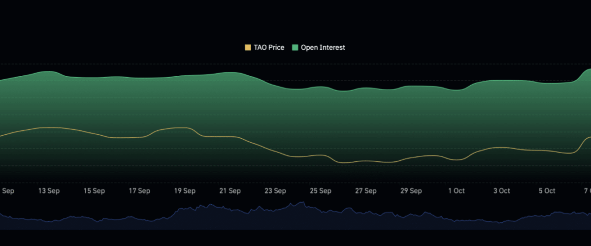This screenshot has height=246, width=591.
Task: Click the green Open Interest legend swatch
Action: click(295, 48)
